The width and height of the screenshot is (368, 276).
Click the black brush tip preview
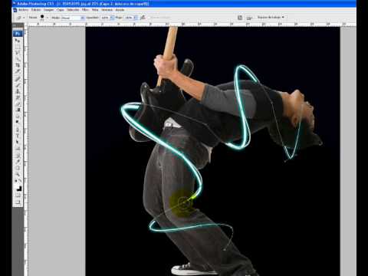point(42,17)
